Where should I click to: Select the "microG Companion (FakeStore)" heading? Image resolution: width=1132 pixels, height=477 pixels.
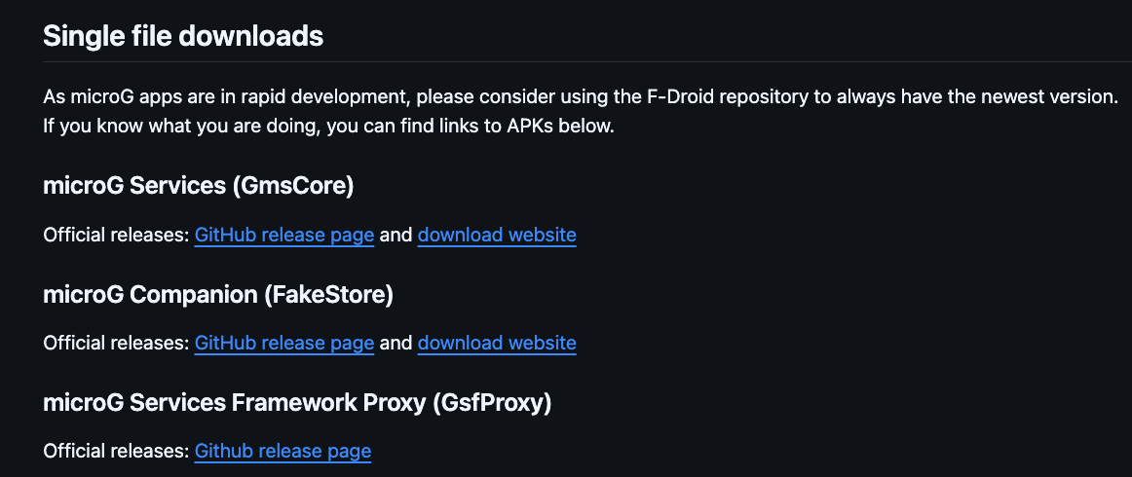click(x=218, y=293)
